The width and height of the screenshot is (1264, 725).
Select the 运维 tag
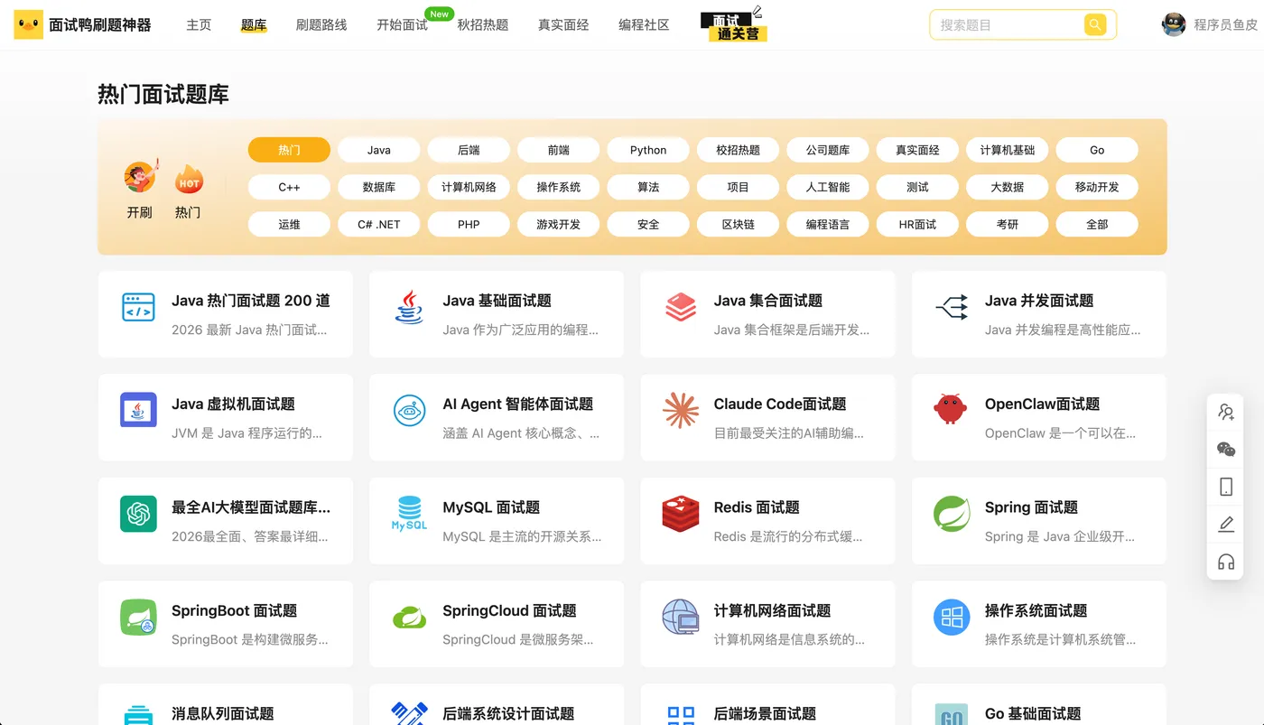(289, 224)
